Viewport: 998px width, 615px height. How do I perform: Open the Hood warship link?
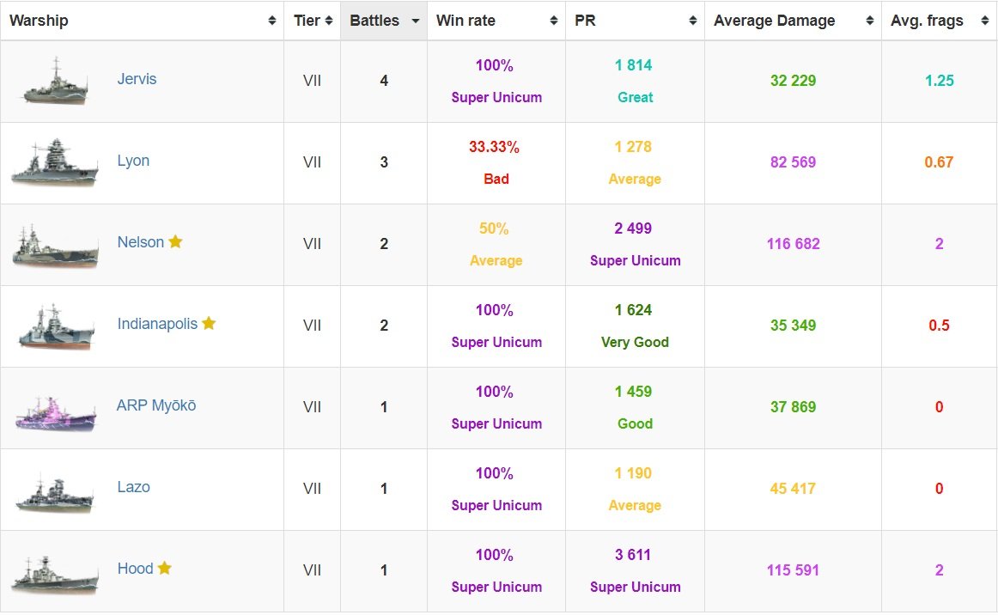click(135, 569)
